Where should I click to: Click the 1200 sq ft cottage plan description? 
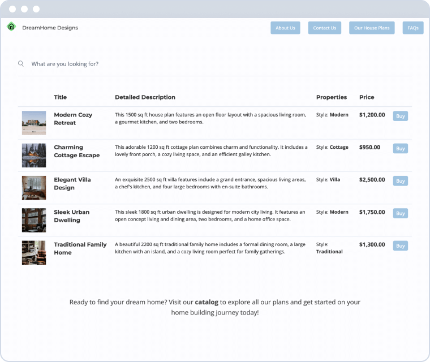point(211,150)
